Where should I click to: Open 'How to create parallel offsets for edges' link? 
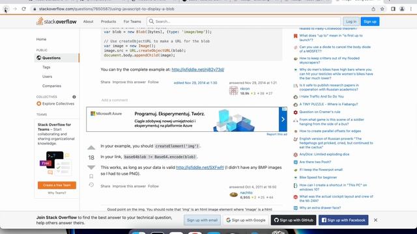[x=330, y=131]
